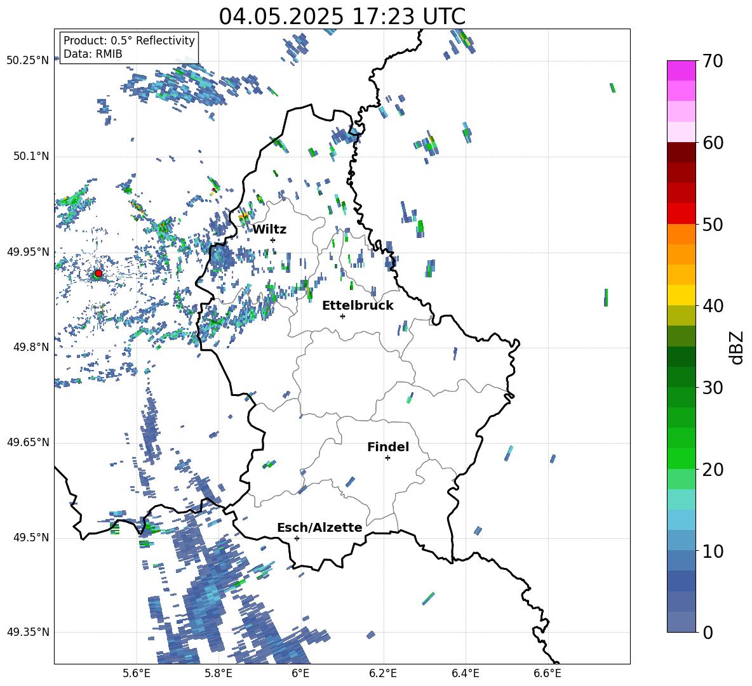Click the 49.95°N latitude label

coord(28,252)
